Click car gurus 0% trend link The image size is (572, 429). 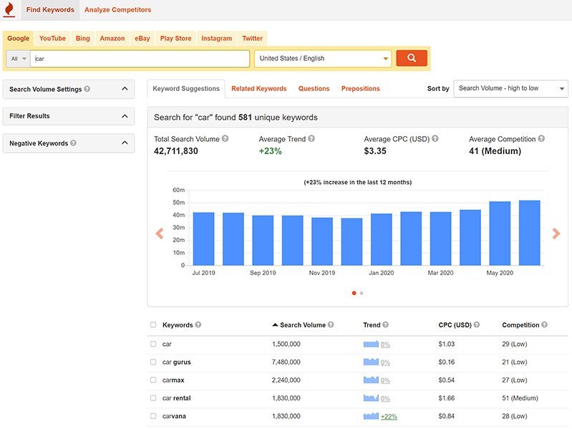pos(385,362)
